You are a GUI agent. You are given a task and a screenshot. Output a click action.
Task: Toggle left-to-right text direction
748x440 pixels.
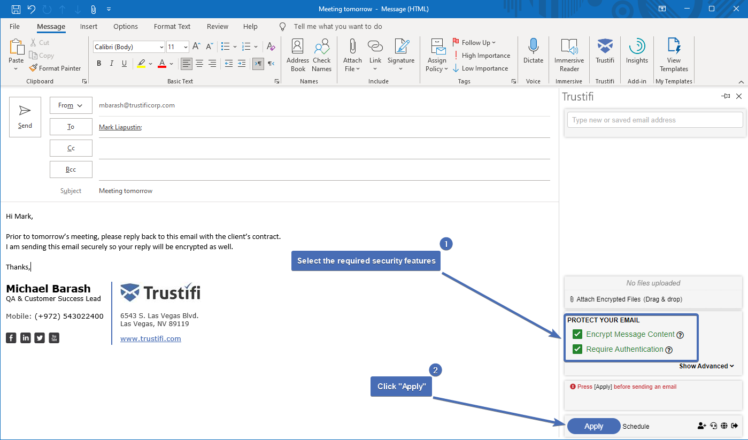tap(258, 64)
